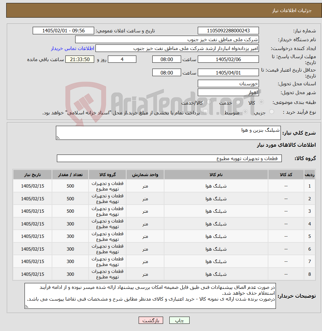The image size is (322, 331).
Task: Click شیلنگ هوا in row 2
Action: click(x=216, y=199)
